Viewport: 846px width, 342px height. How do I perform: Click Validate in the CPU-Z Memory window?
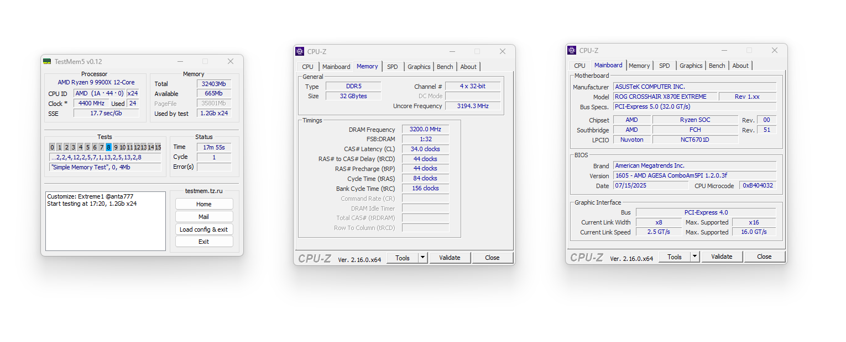pyautogui.click(x=450, y=258)
